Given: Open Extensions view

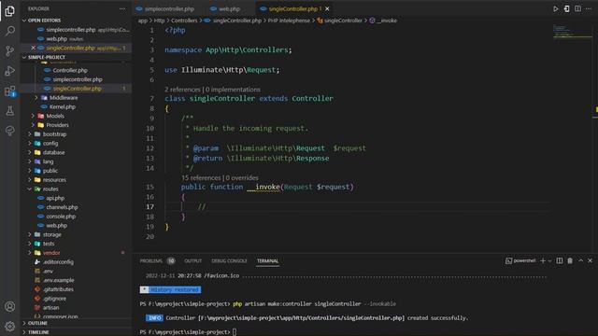Looking at the screenshot, I should tap(10, 91).
